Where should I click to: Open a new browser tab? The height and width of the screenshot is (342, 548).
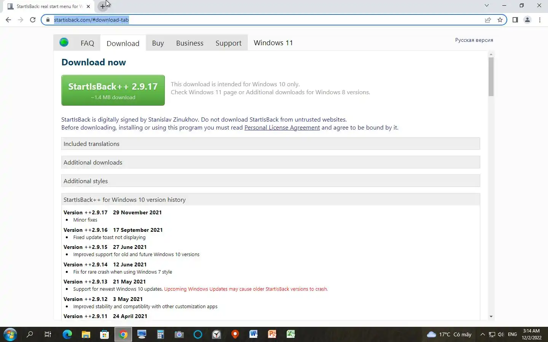pos(102,6)
